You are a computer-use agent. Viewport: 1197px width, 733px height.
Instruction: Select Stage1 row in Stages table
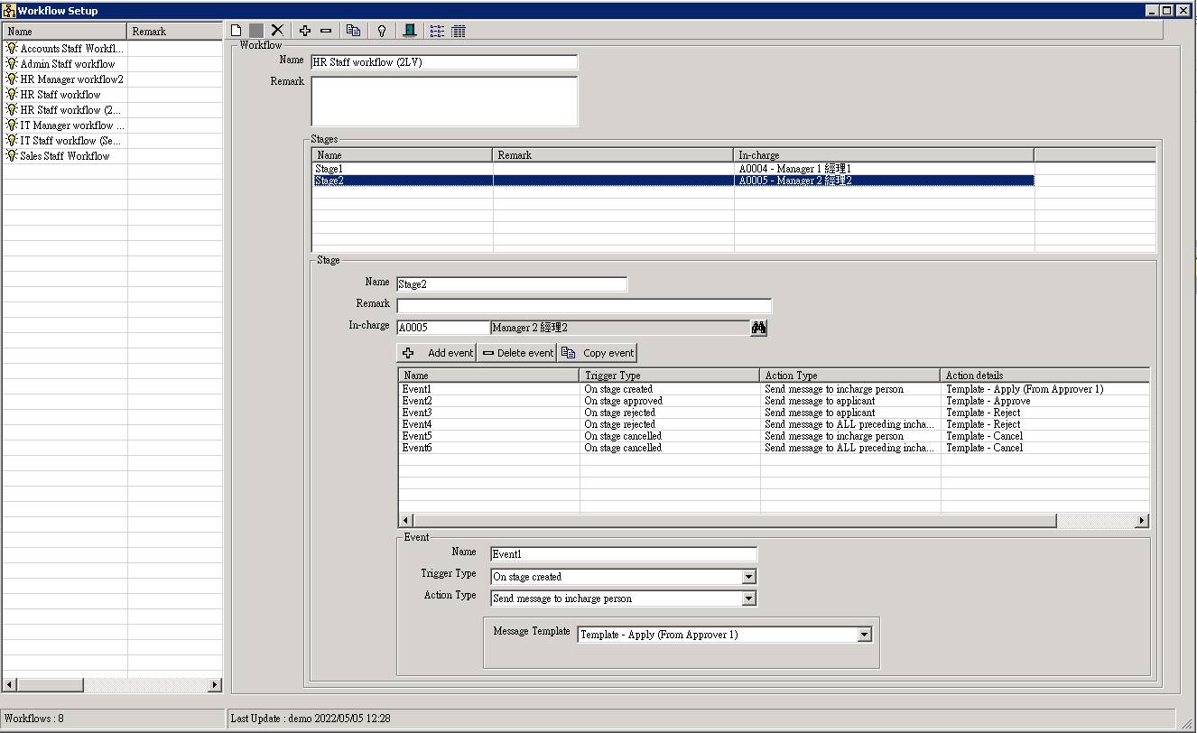point(402,169)
